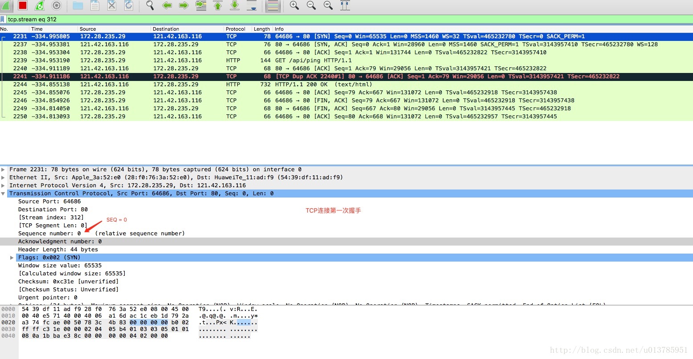Save the capture file
This screenshot has width=693, height=359.
(x=95, y=5)
